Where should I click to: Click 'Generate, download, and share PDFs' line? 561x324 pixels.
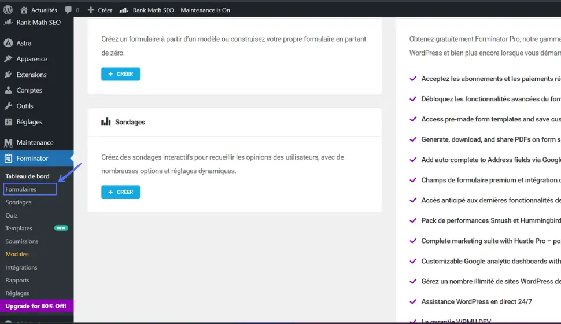pyautogui.click(x=491, y=139)
